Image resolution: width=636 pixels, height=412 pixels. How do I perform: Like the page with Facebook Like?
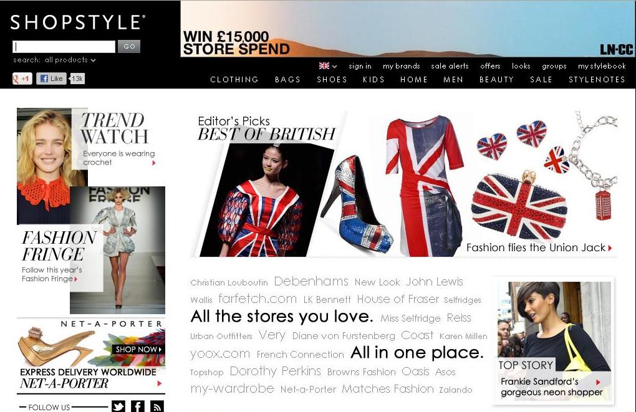[52, 79]
